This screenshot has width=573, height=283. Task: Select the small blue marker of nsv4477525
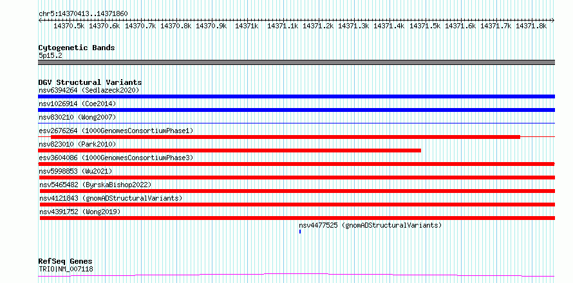click(x=299, y=232)
